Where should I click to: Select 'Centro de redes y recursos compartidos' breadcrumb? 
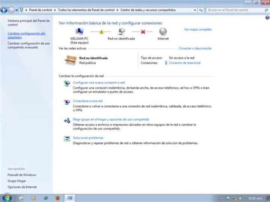148,10
